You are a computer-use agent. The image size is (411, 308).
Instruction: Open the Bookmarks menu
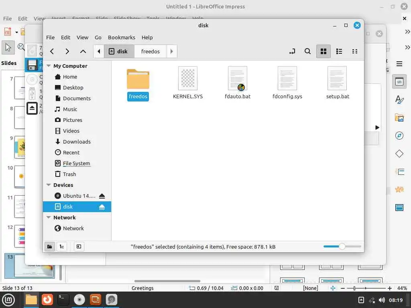click(x=122, y=37)
